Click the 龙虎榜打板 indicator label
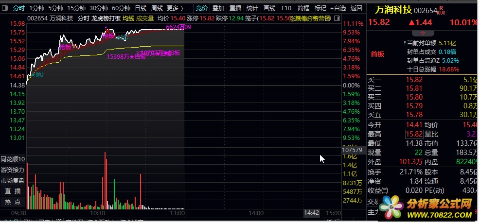This screenshot has height=223, width=480. pyautogui.click(x=106, y=18)
